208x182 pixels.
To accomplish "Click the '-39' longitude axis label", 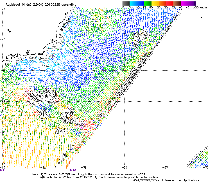I will (x=84, y=167).
